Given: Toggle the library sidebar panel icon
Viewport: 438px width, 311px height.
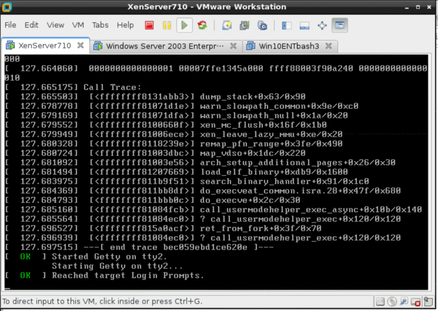Looking at the screenshot, I should [287, 25].
